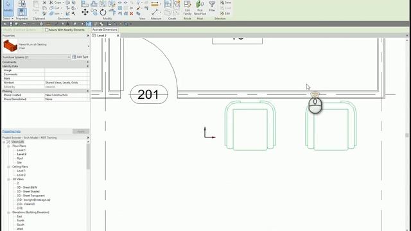Click the Edit Family icon
This screenshot has height=231, width=411.
pos(188,8)
